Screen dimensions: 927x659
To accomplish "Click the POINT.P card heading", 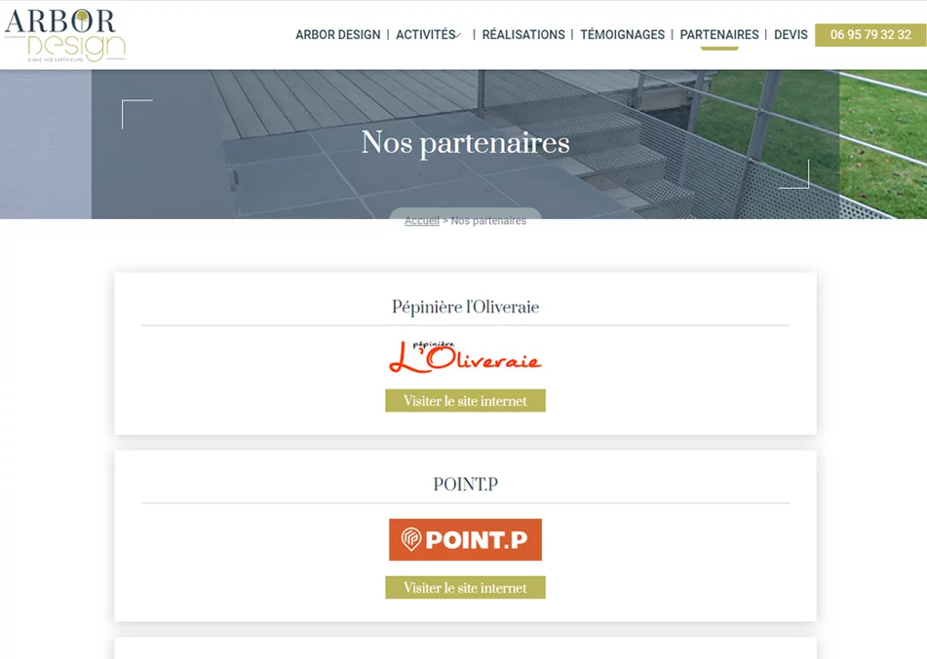I will [465, 485].
